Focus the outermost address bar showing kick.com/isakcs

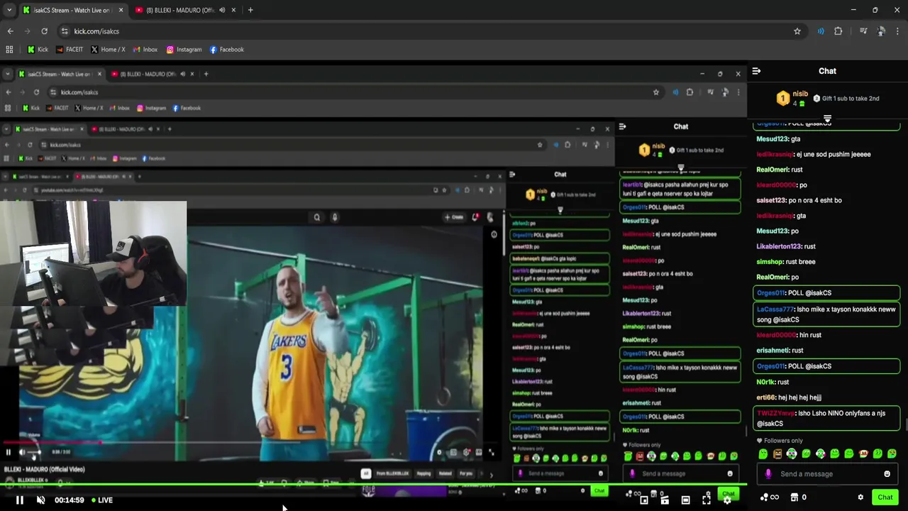point(426,31)
